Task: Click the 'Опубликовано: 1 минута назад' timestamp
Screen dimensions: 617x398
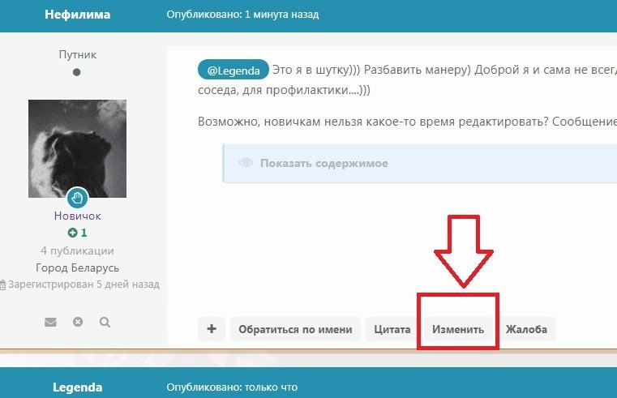Action: [242, 15]
